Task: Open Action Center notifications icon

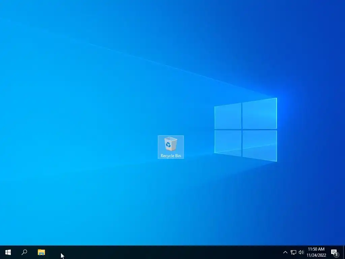Action: pyautogui.click(x=335, y=252)
